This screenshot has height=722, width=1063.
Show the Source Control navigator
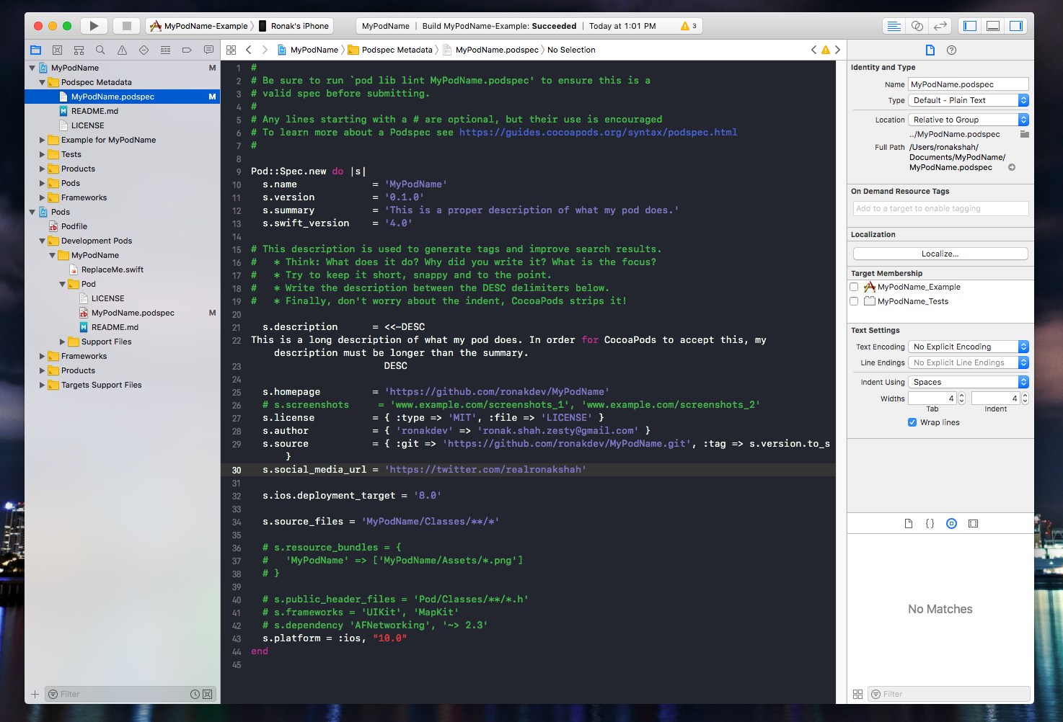(x=57, y=50)
